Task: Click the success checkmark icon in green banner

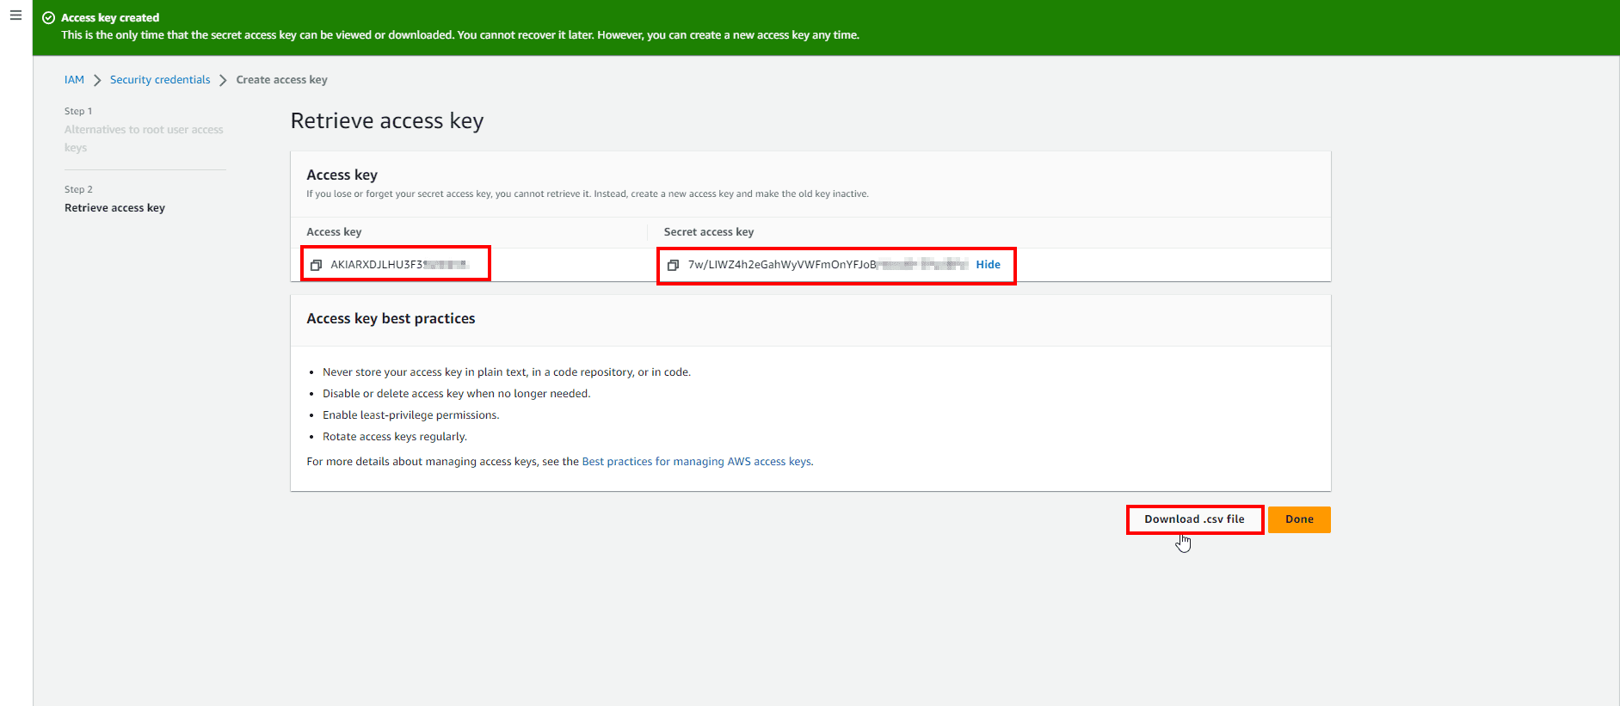Action: [49, 18]
